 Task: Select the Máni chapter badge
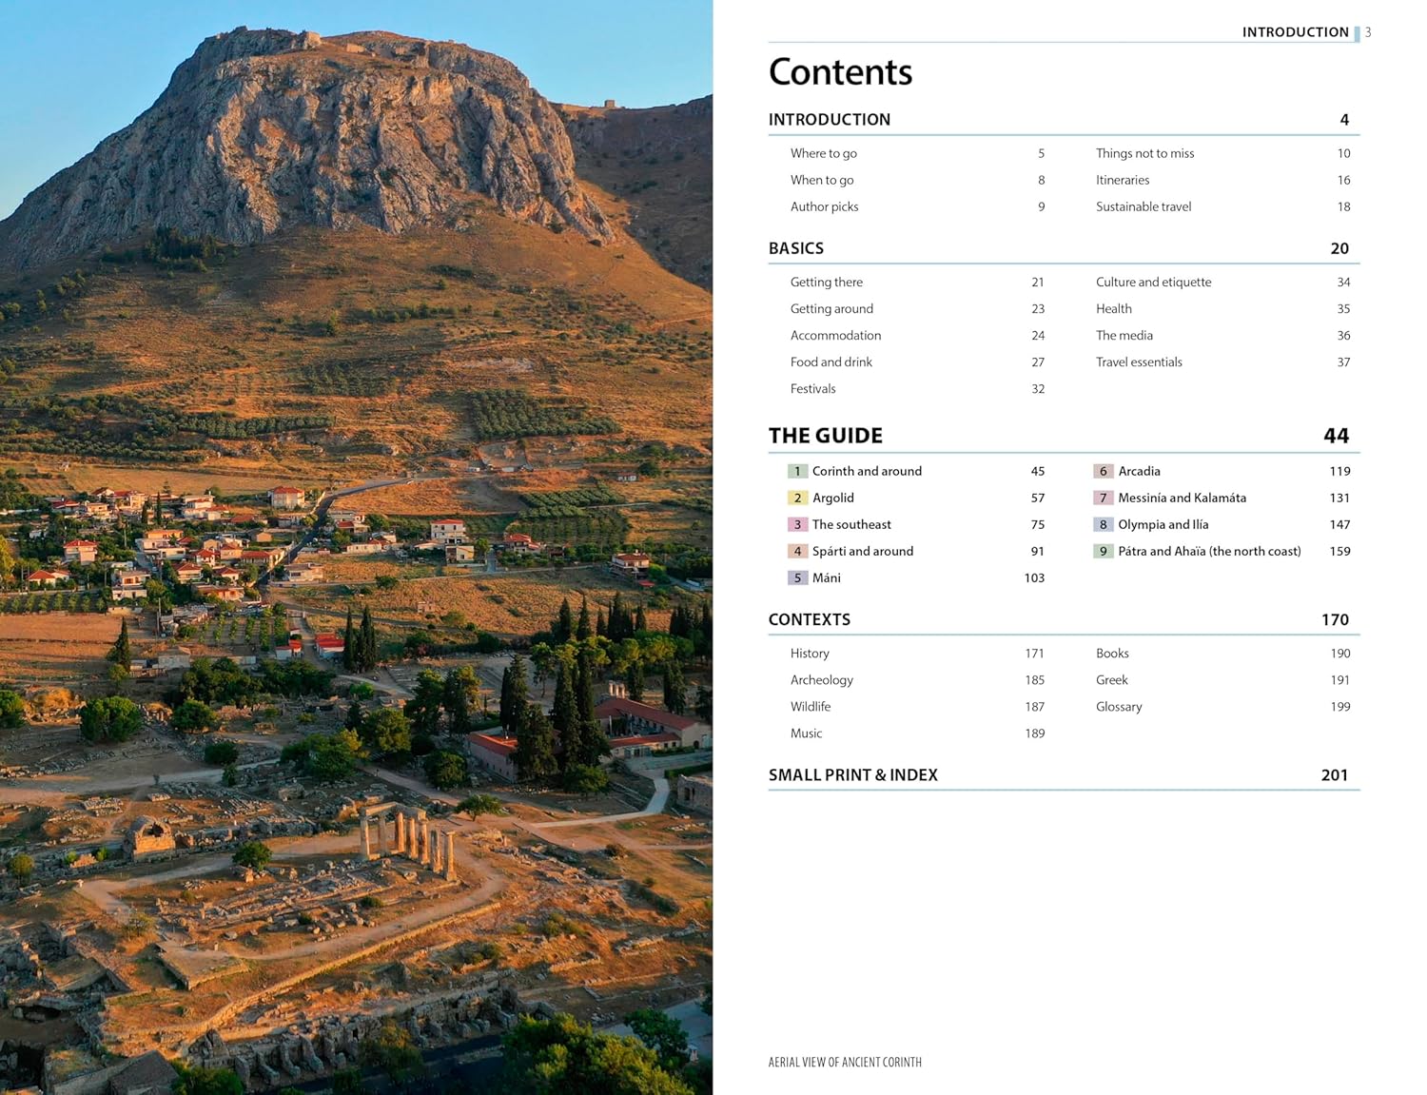click(x=797, y=577)
